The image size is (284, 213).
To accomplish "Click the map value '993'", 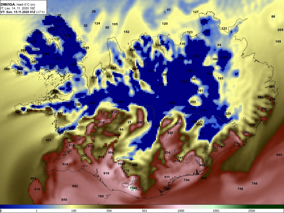I will [x=202, y=165].
